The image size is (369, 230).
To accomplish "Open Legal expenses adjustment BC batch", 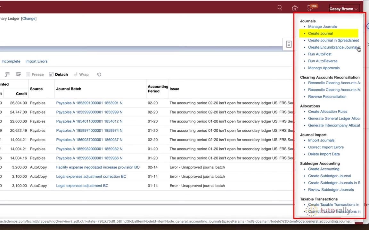I will tap(82, 186).
